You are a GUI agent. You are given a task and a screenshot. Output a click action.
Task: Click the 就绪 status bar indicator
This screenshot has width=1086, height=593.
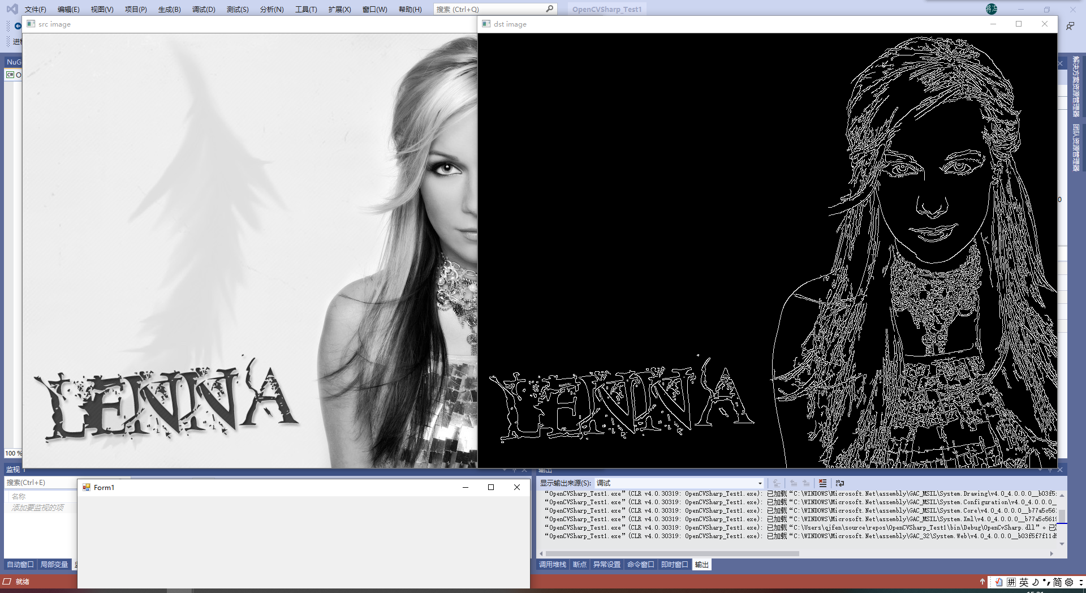pyautogui.click(x=23, y=582)
